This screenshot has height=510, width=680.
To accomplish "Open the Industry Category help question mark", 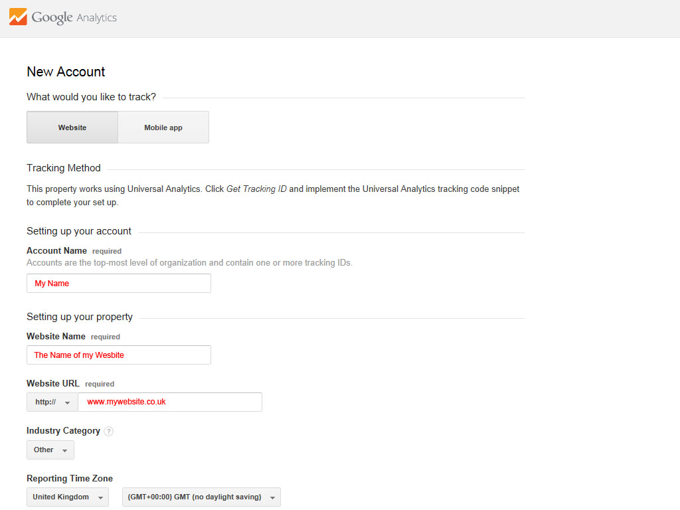I will (109, 431).
